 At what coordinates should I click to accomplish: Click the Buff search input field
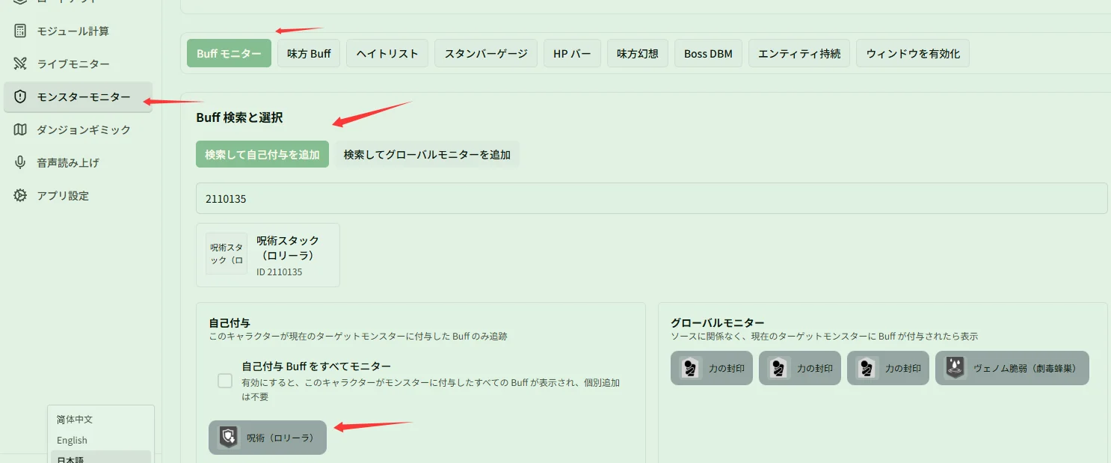[x=651, y=199]
